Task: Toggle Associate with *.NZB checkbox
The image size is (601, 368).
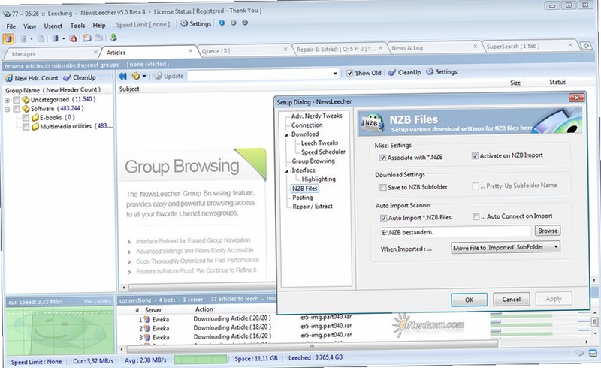Action: [x=382, y=158]
